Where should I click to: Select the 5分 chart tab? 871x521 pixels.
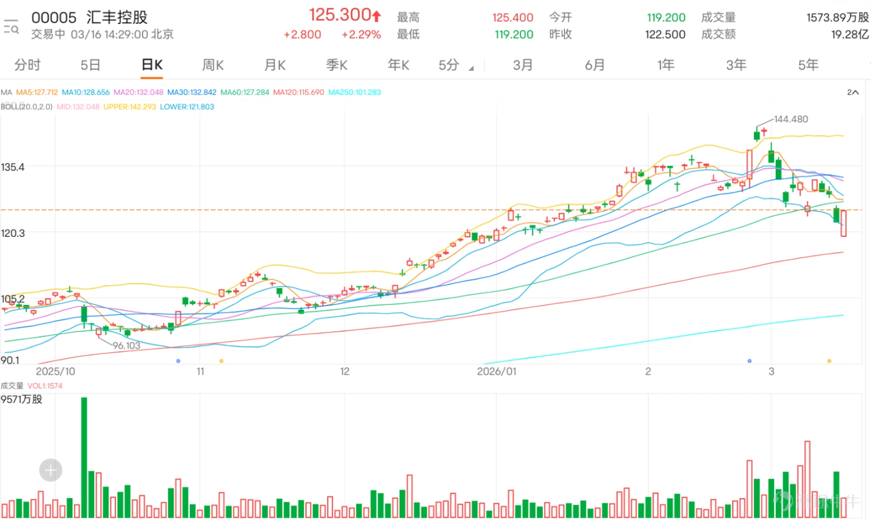tap(449, 65)
